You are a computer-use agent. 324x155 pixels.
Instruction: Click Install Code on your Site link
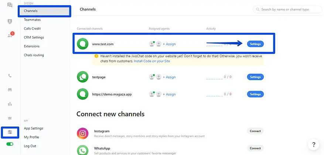152,61
